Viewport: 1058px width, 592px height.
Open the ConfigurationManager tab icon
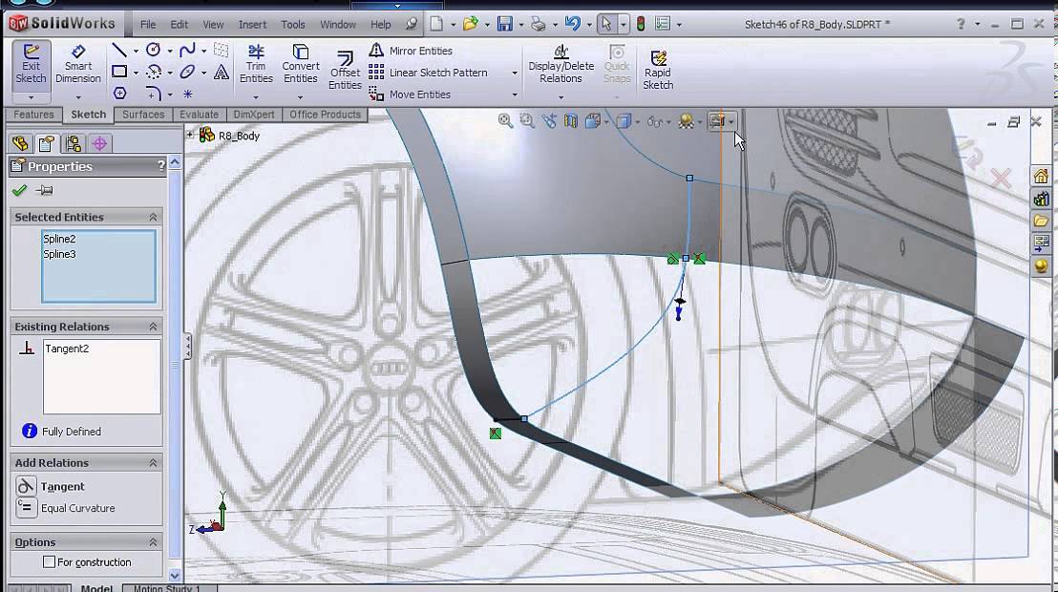tap(73, 143)
